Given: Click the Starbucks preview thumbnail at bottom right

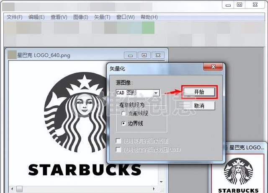Looking at the screenshot, I should [238, 173].
